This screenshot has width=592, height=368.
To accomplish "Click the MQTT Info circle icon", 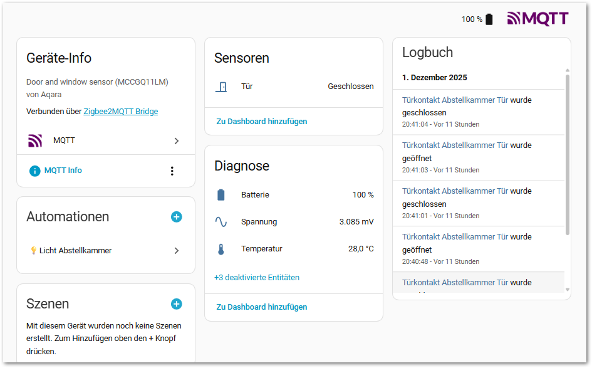I will 35,171.
